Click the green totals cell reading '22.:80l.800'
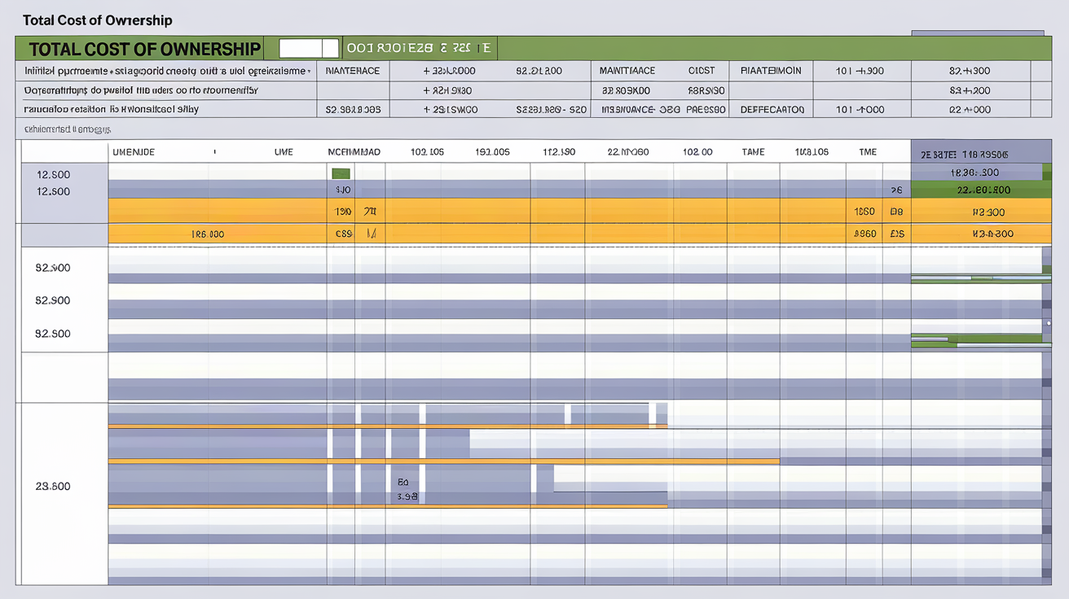 tap(980, 190)
